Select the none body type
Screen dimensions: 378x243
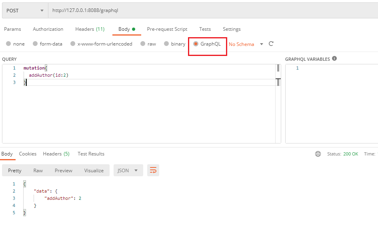[x=16, y=44]
